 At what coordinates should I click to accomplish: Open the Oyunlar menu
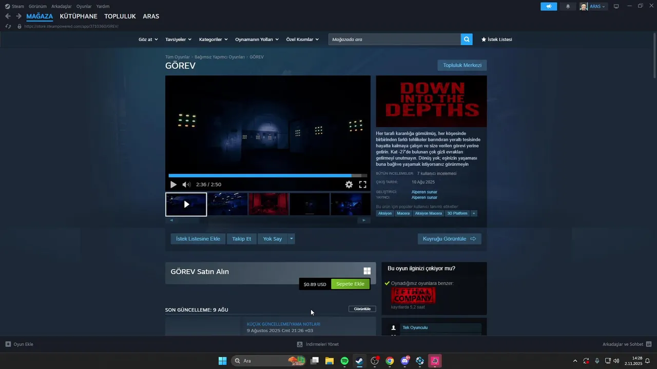point(84,7)
